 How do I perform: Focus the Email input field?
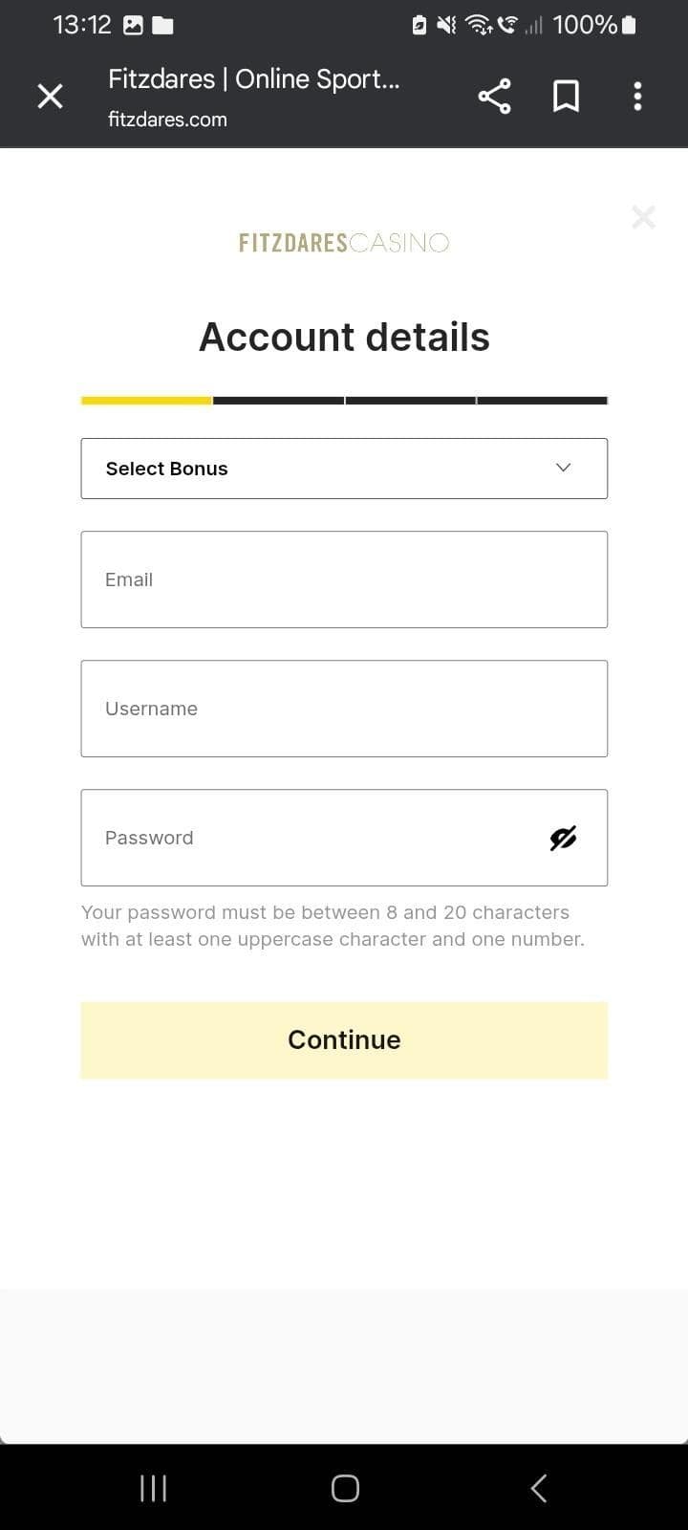(344, 579)
